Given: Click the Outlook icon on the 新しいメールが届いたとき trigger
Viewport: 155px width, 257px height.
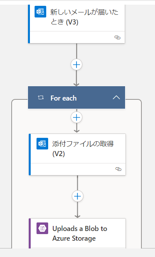Looking at the screenshot, I should 40,12.
